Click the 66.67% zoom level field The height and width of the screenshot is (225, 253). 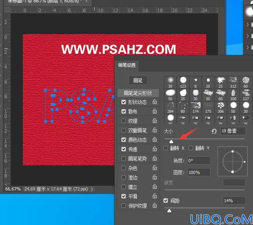13,189
